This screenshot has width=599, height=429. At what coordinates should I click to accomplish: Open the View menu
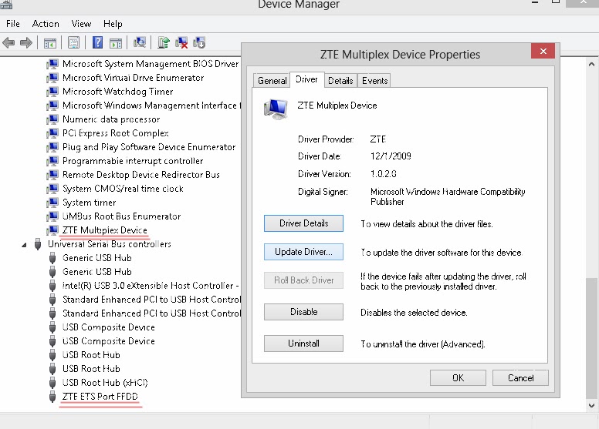pyautogui.click(x=81, y=24)
